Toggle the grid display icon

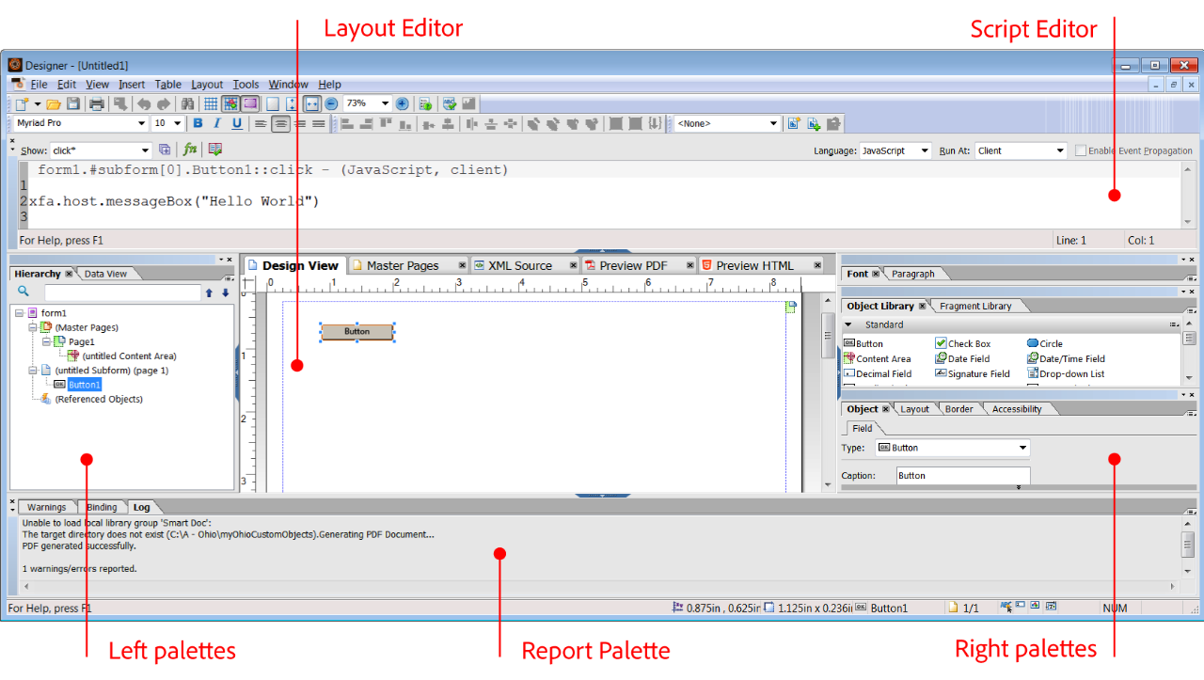click(211, 103)
